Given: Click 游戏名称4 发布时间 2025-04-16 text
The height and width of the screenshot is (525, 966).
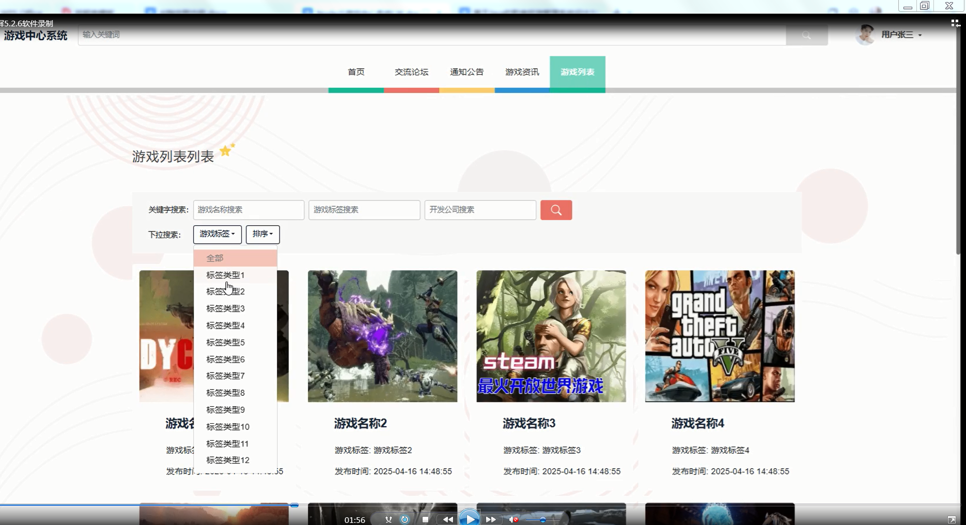Looking at the screenshot, I should pos(730,471).
